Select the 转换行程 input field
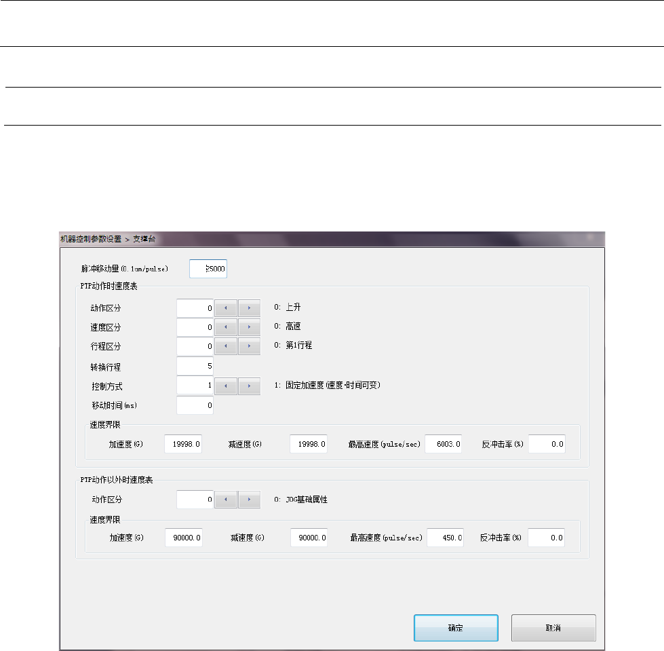The height and width of the screenshot is (651, 664). click(x=195, y=366)
